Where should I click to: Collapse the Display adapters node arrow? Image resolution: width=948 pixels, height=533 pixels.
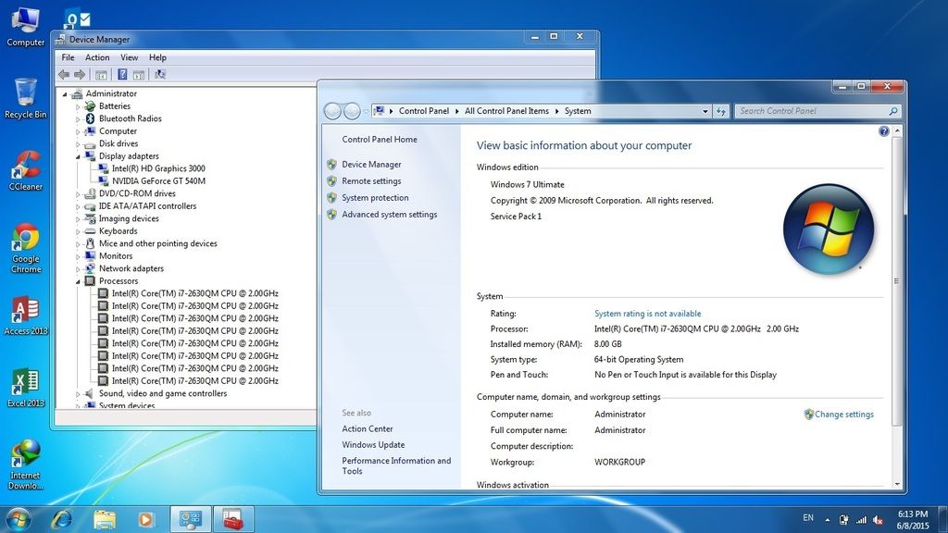tap(78, 156)
